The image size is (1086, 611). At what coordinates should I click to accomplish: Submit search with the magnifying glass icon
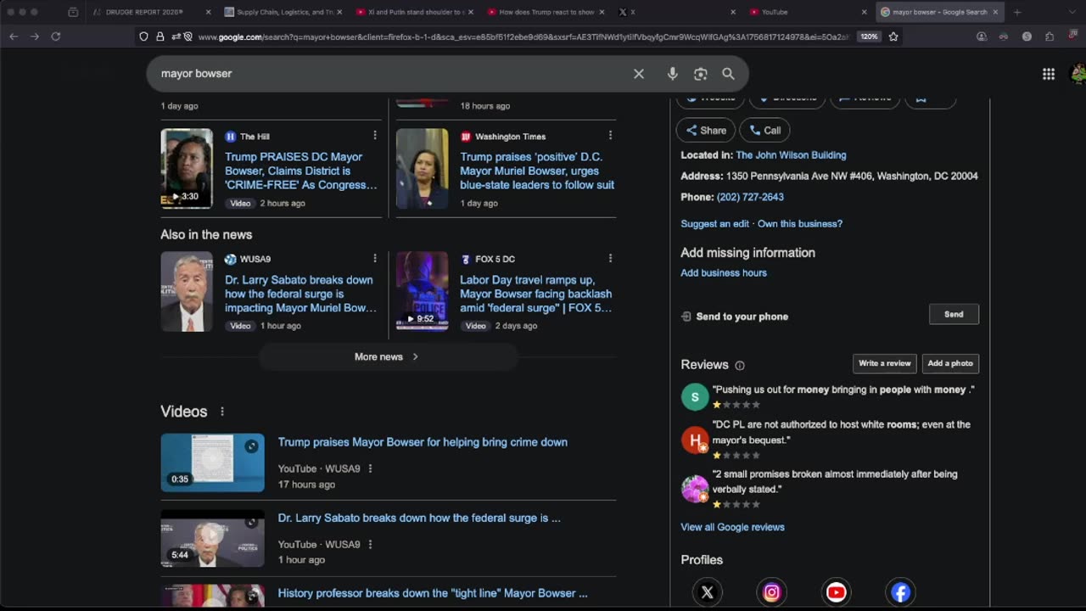[x=728, y=74]
